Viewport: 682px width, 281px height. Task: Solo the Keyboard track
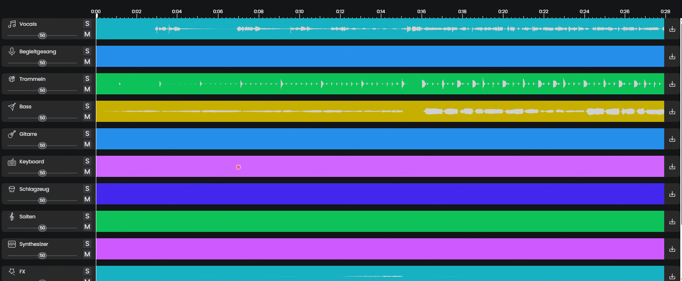point(87,161)
